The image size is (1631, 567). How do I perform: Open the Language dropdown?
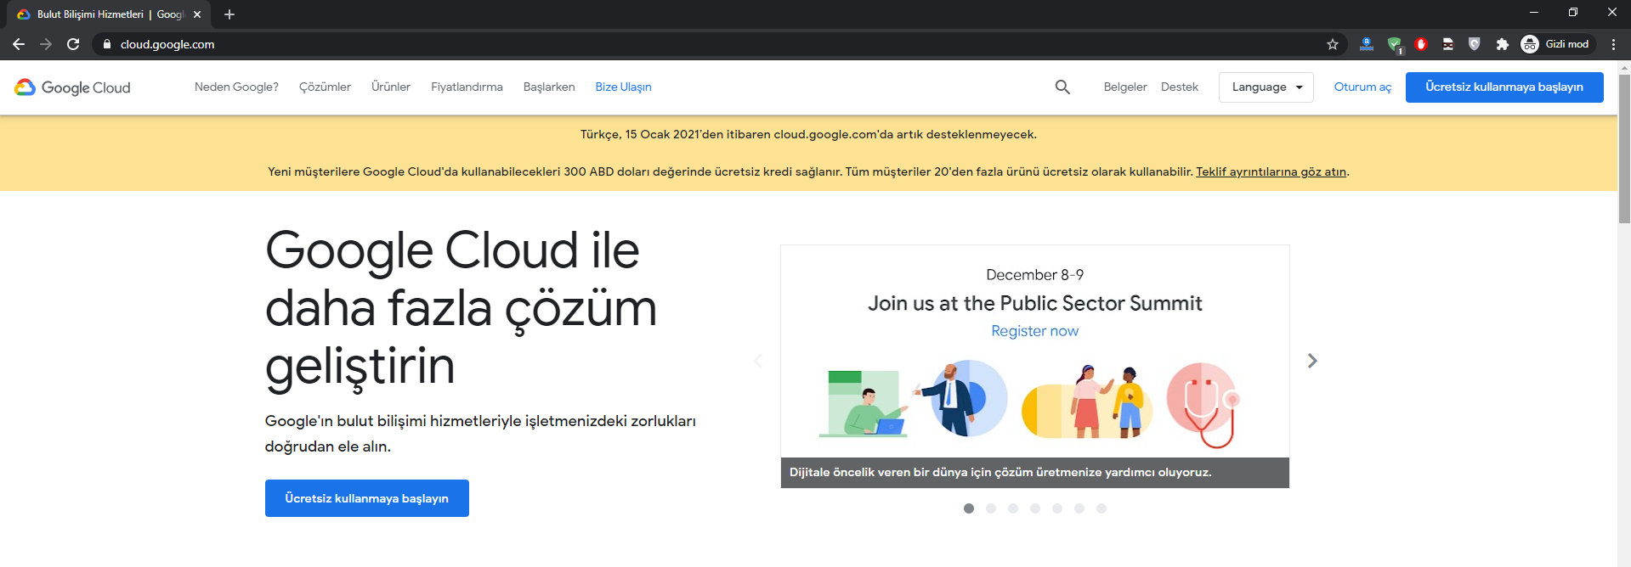pyautogui.click(x=1266, y=87)
